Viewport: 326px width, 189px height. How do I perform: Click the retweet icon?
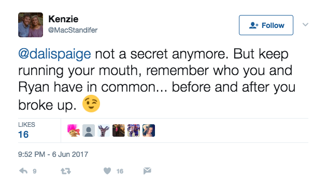[66, 171]
